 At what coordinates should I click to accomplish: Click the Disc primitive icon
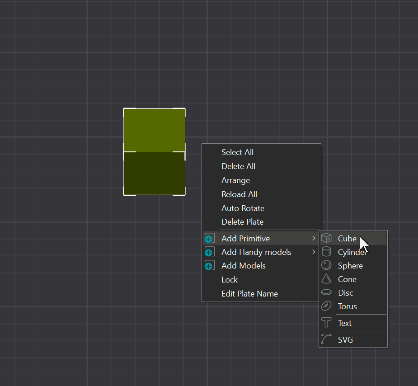[x=326, y=292]
